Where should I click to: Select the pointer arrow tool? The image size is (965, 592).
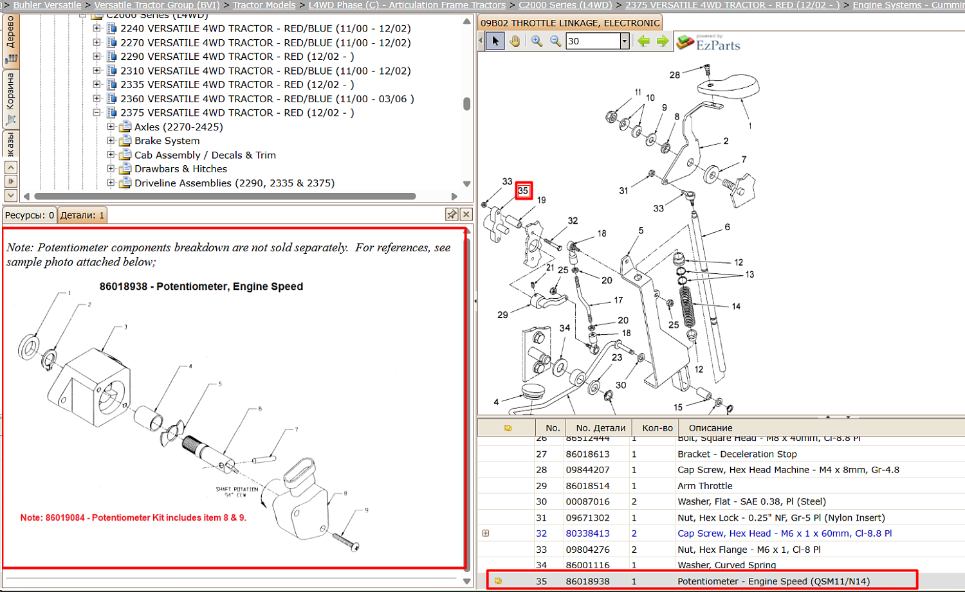coord(495,41)
